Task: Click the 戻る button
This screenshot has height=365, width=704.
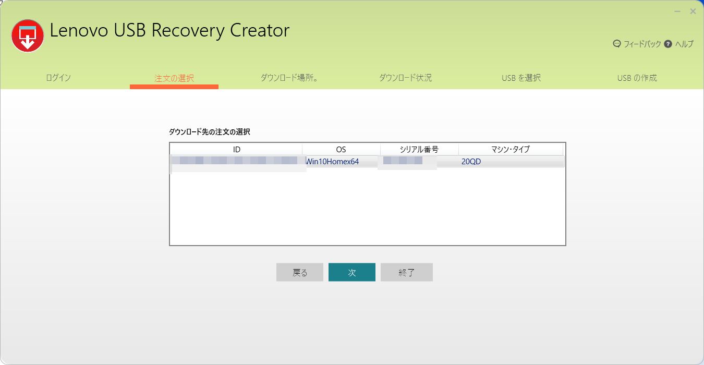Action: [x=300, y=272]
